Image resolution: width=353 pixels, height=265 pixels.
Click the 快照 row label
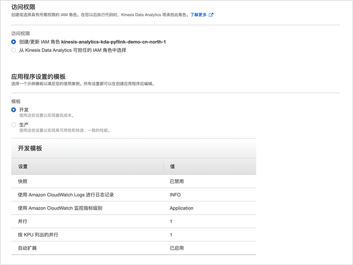pos(22,182)
